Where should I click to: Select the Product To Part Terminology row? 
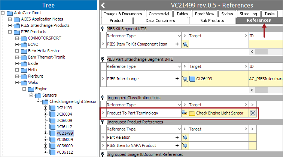pyautogui.click(x=133, y=113)
